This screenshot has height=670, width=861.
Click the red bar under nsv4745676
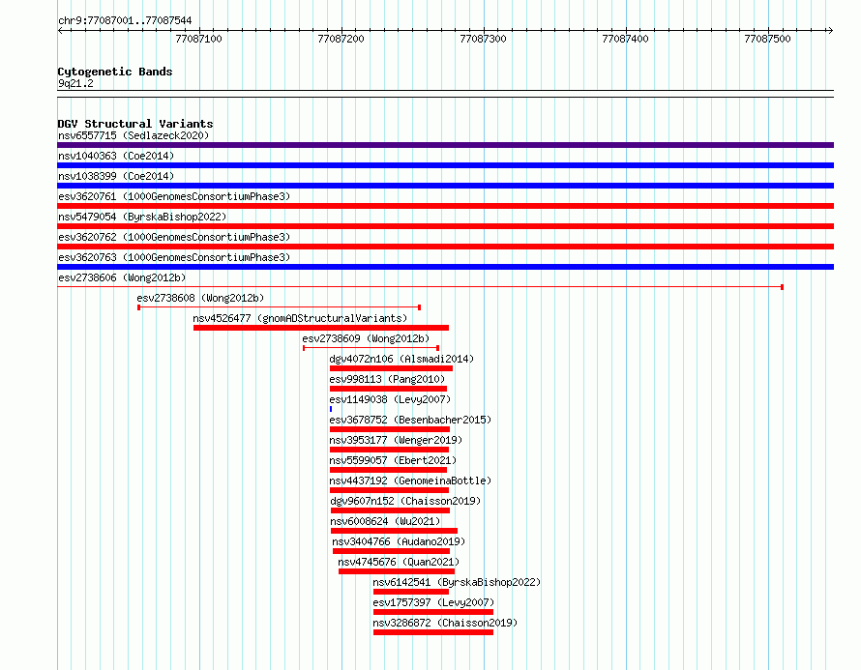click(397, 571)
